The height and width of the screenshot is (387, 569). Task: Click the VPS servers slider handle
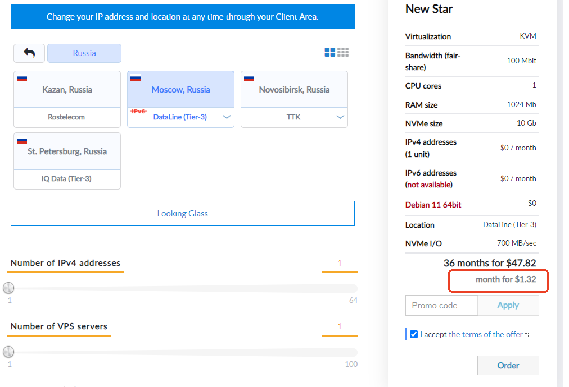pos(8,352)
